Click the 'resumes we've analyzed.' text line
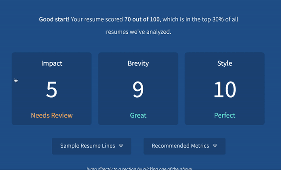This screenshot has width=281, height=170. [x=139, y=32]
